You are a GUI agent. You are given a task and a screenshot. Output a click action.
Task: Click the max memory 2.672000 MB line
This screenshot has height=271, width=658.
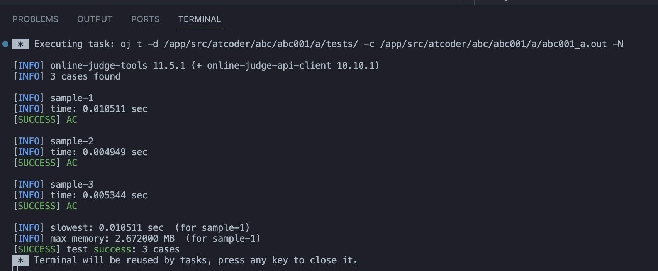(156, 239)
